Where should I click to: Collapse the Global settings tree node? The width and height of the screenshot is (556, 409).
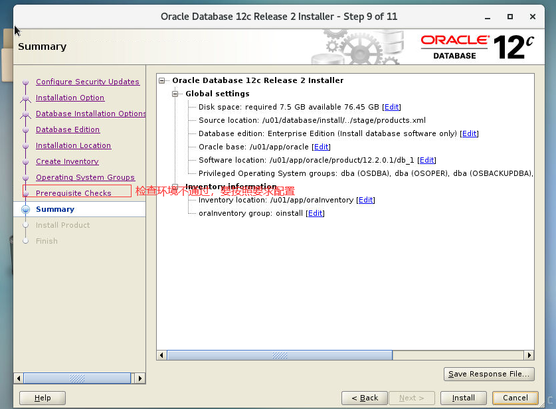click(x=175, y=94)
